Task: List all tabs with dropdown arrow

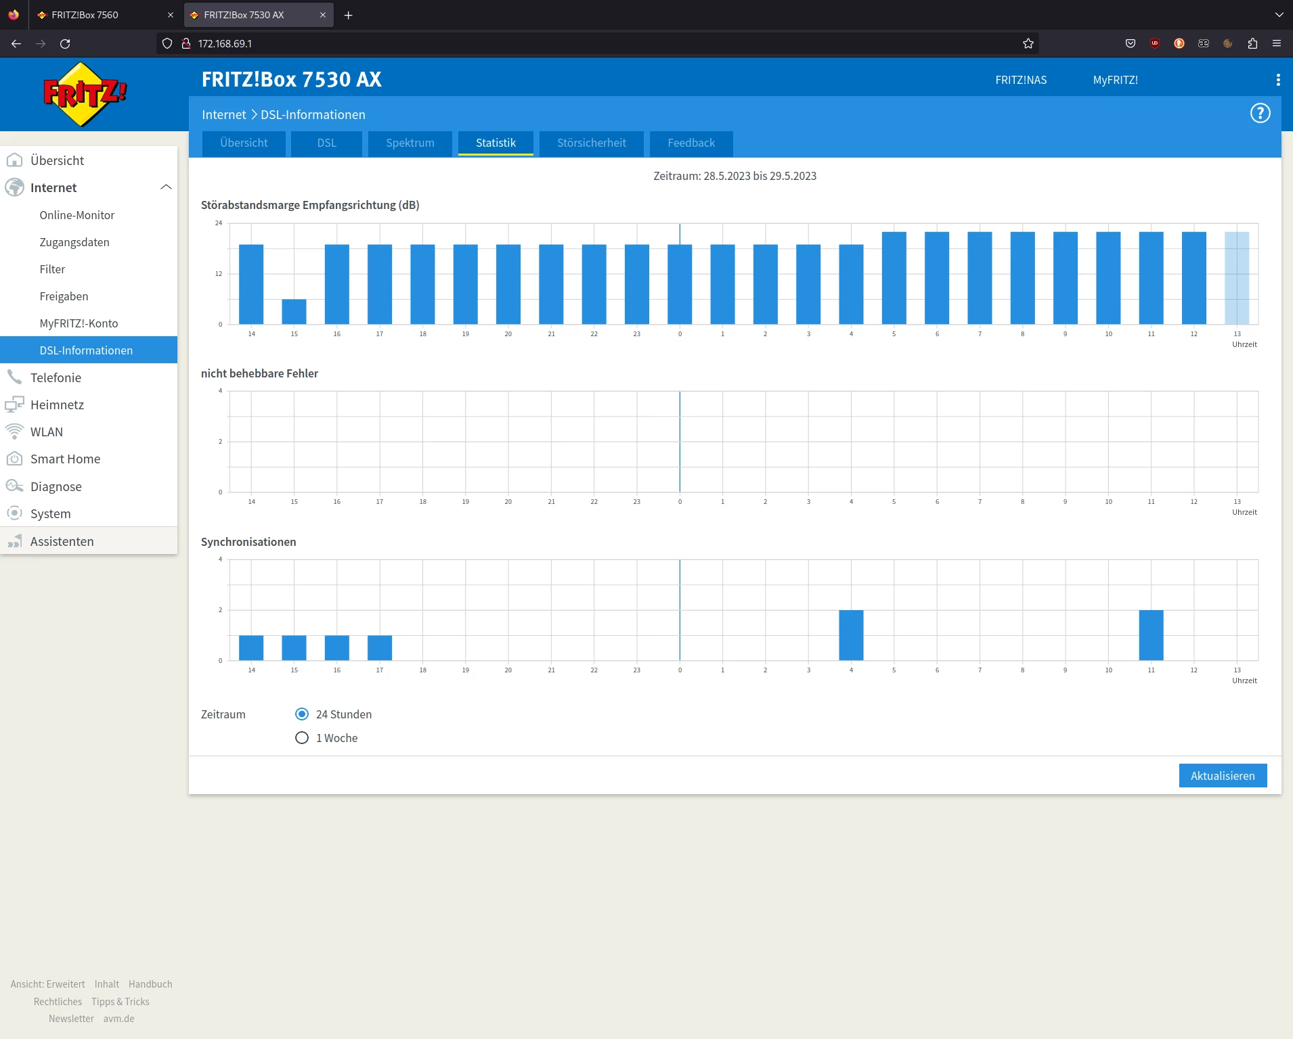Action: pos(1279,15)
